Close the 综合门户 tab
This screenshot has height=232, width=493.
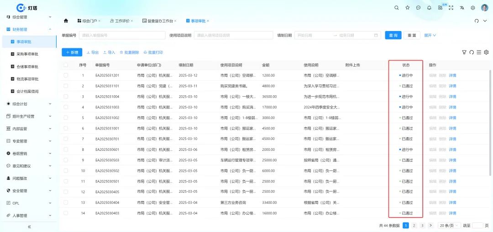coord(100,21)
